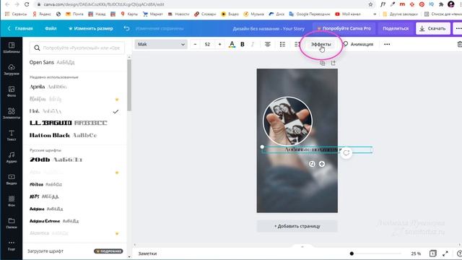Enter fullscreen presentation mode

445,253
